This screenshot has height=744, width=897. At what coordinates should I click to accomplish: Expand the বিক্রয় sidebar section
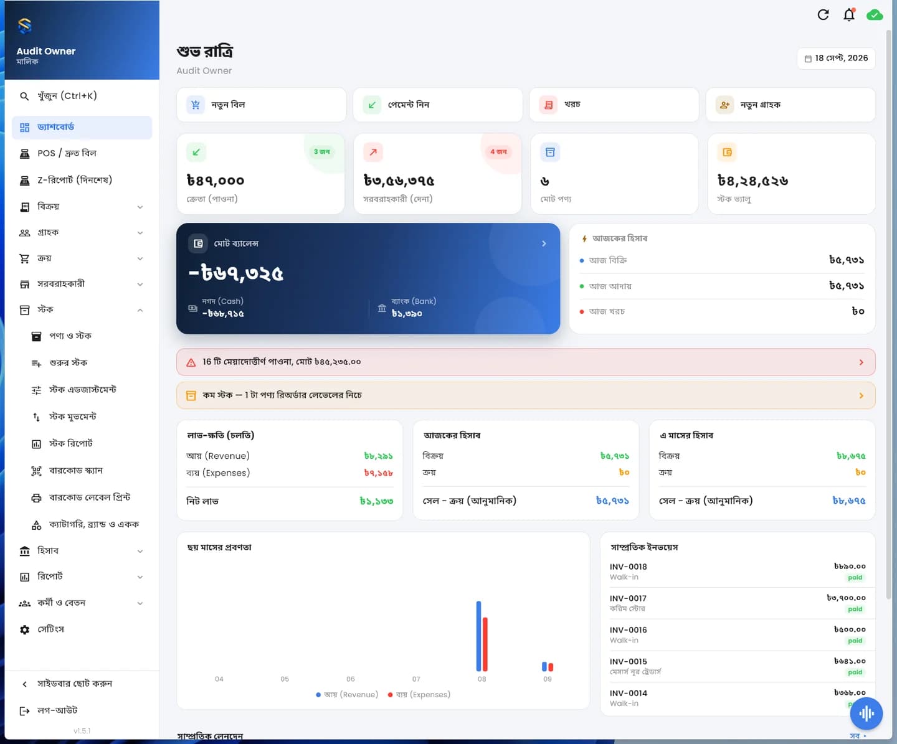click(x=82, y=207)
